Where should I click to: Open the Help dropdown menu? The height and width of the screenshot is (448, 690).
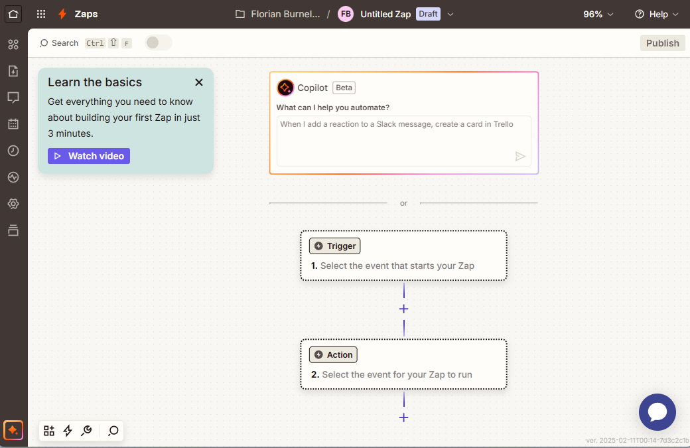tap(656, 14)
